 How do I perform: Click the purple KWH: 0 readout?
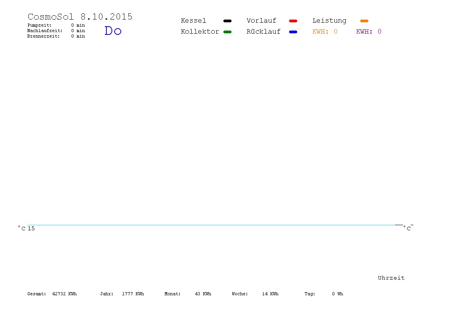[x=369, y=32]
